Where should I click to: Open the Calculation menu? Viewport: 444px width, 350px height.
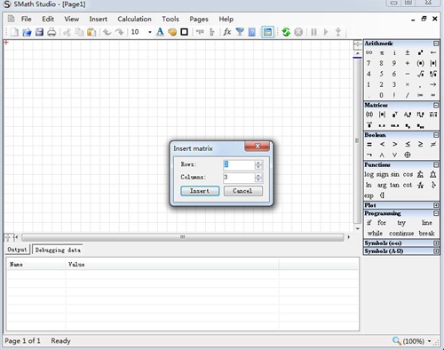point(134,19)
